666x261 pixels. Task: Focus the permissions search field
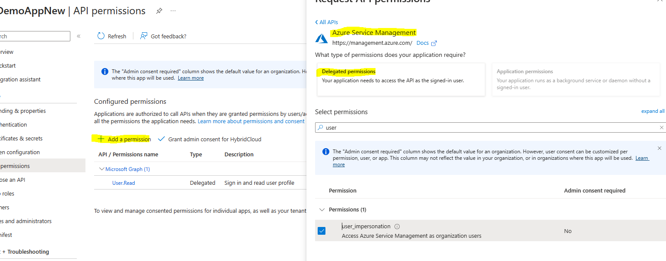pyautogui.click(x=490, y=127)
